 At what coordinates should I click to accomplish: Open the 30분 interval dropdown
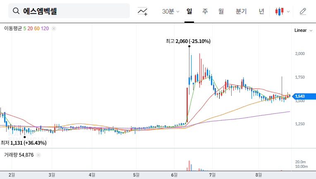click(x=170, y=11)
